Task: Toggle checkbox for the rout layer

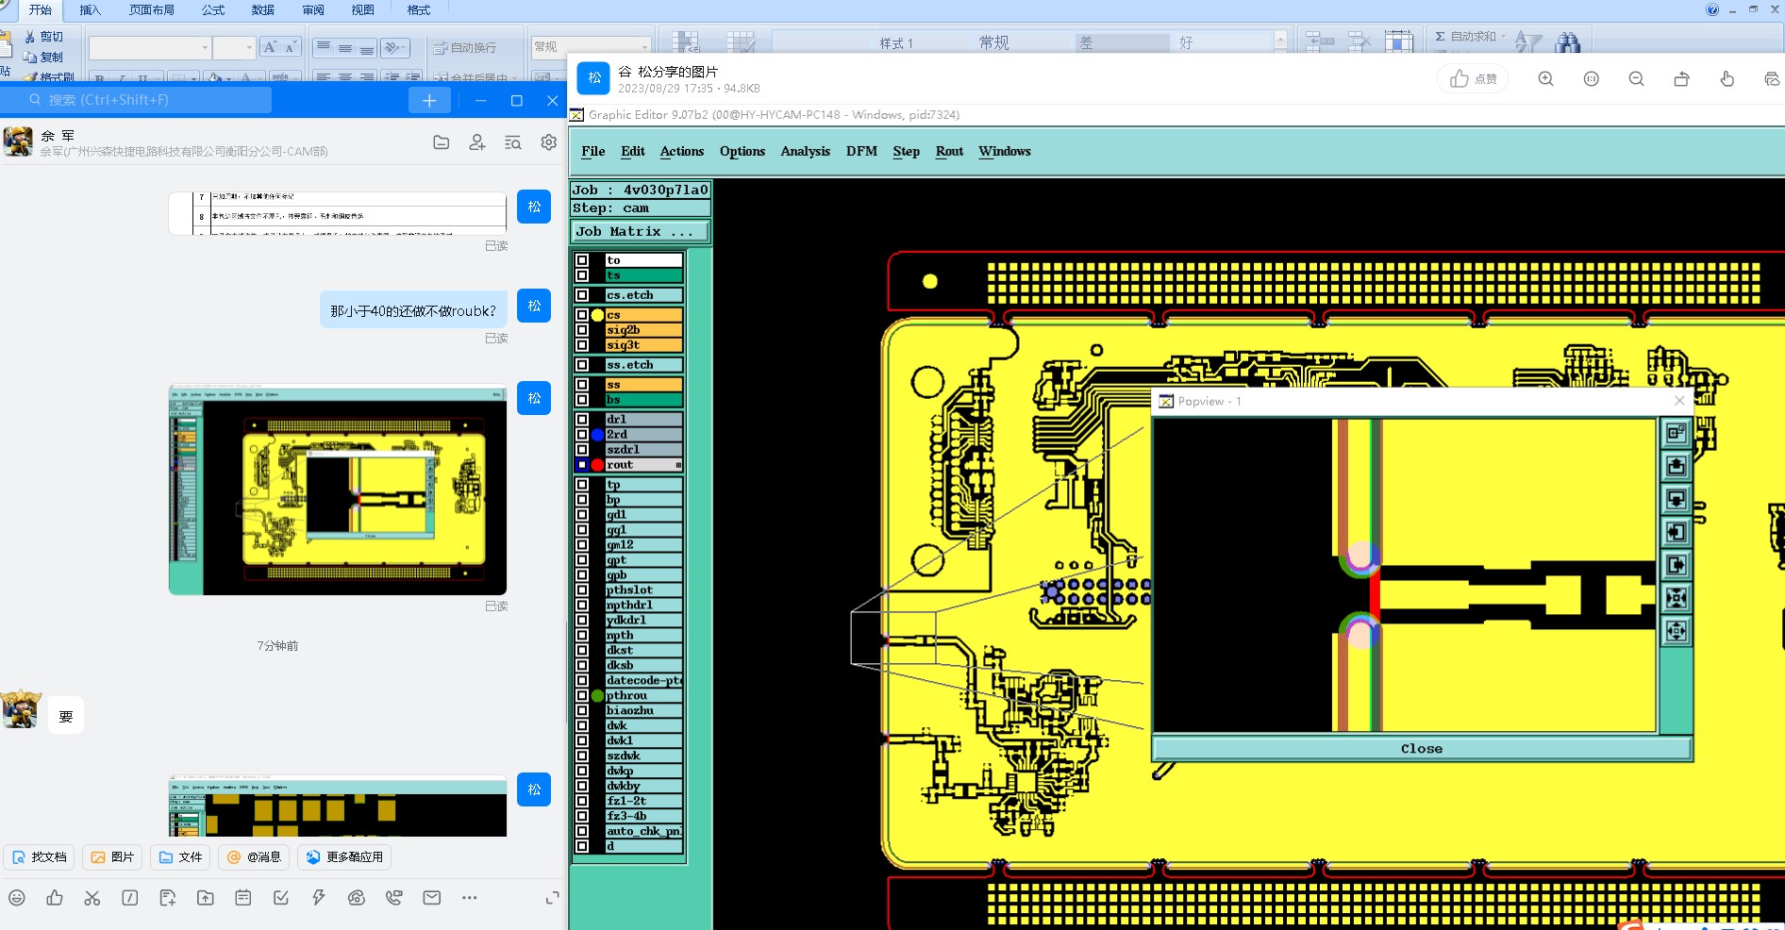Action: (x=582, y=465)
